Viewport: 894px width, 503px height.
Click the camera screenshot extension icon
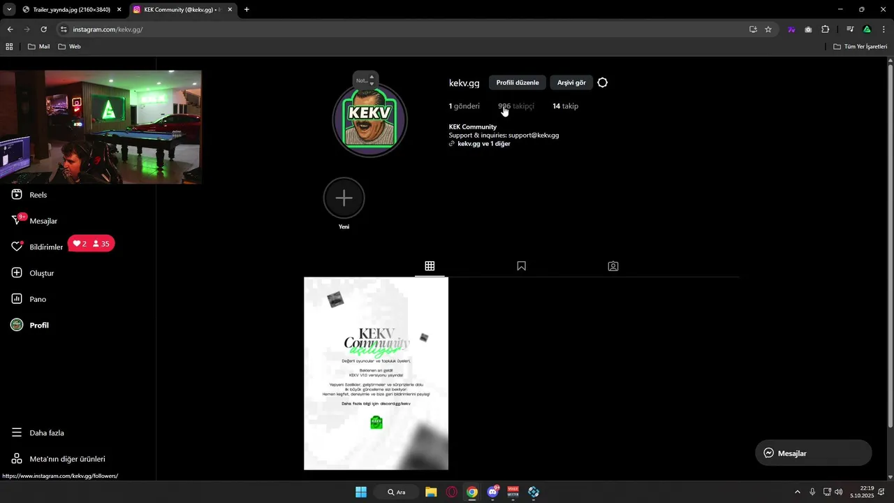(808, 29)
